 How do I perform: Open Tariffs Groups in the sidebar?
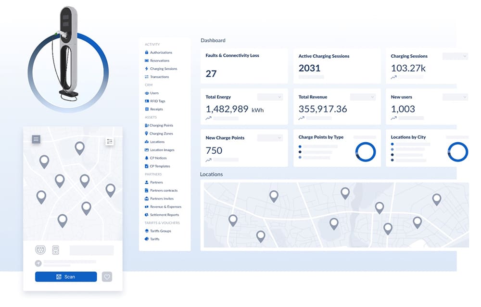click(x=160, y=231)
